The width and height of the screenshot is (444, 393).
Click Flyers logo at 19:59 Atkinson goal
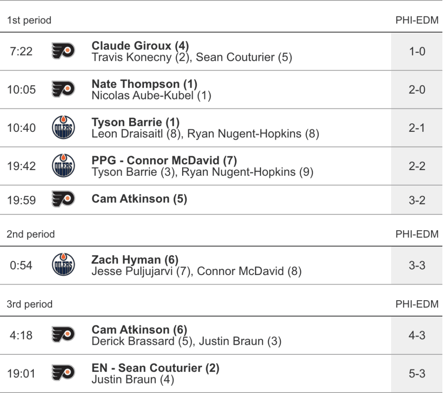coord(63,200)
